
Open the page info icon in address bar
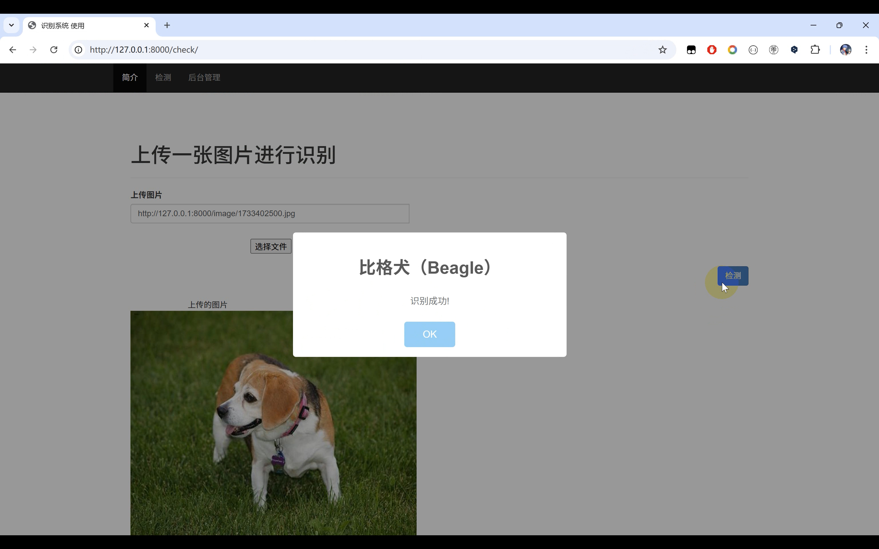[x=78, y=50]
